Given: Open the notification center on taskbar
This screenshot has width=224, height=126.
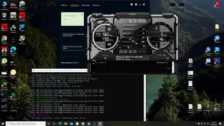Looking at the screenshot, I should (220, 124).
